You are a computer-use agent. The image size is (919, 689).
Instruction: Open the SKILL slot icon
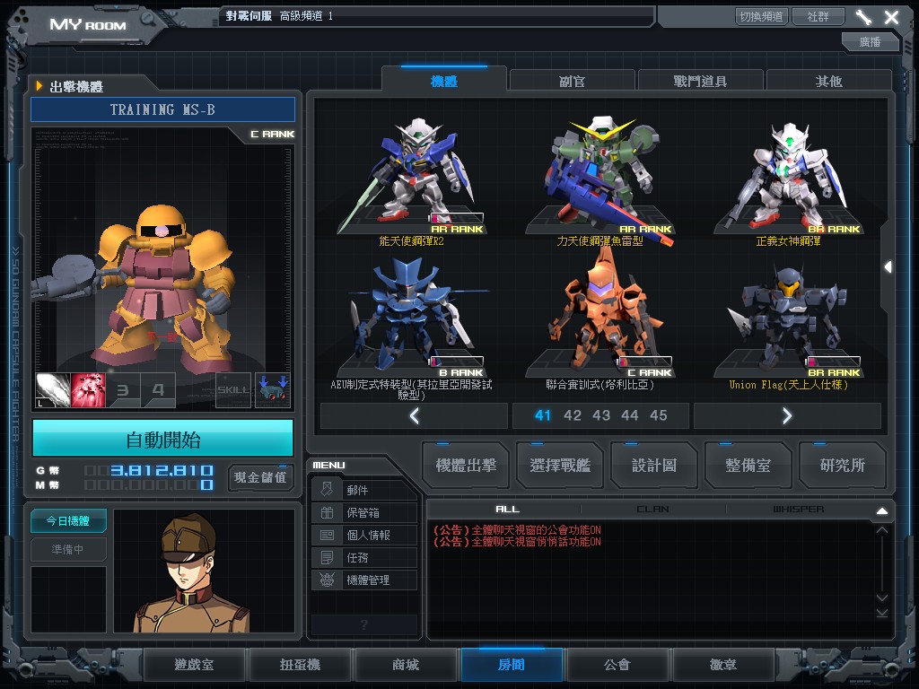pos(233,390)
